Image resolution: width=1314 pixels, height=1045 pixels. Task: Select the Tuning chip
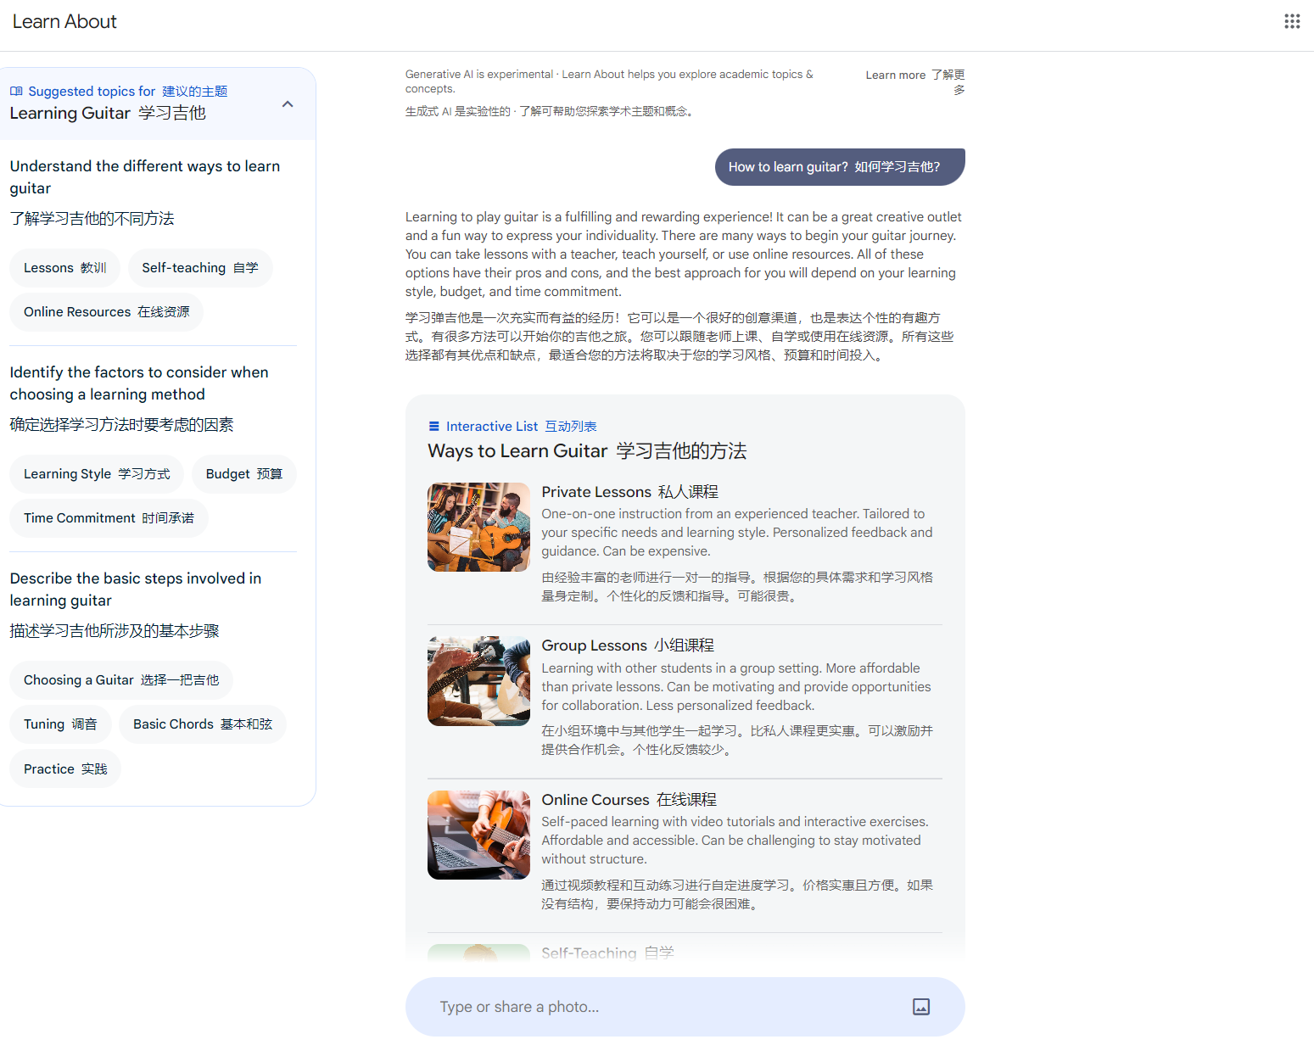[x=60, y=724]
